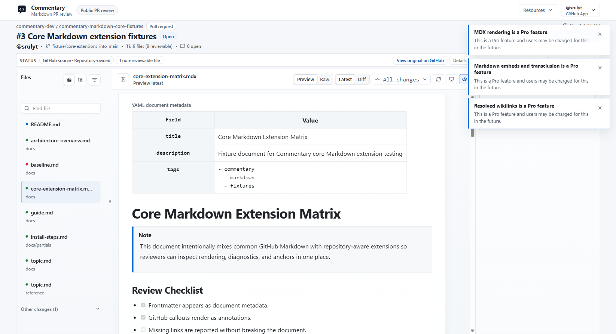Click the 'Core Markdown Extension Matrix' heading

click(236, 214)
